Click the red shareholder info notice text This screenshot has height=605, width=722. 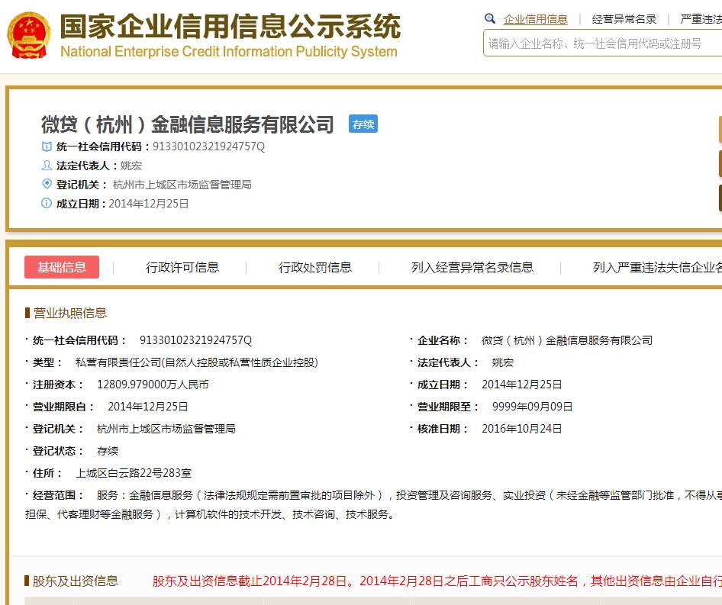[x=437, y=581]
